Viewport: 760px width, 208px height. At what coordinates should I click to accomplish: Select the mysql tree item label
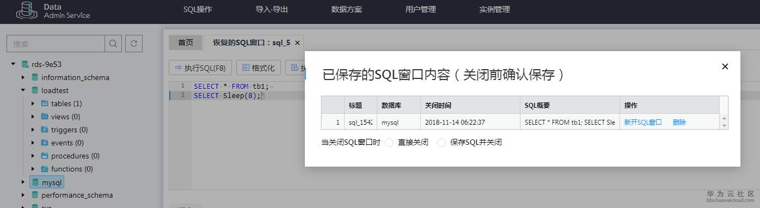click(x=52, y=182)
